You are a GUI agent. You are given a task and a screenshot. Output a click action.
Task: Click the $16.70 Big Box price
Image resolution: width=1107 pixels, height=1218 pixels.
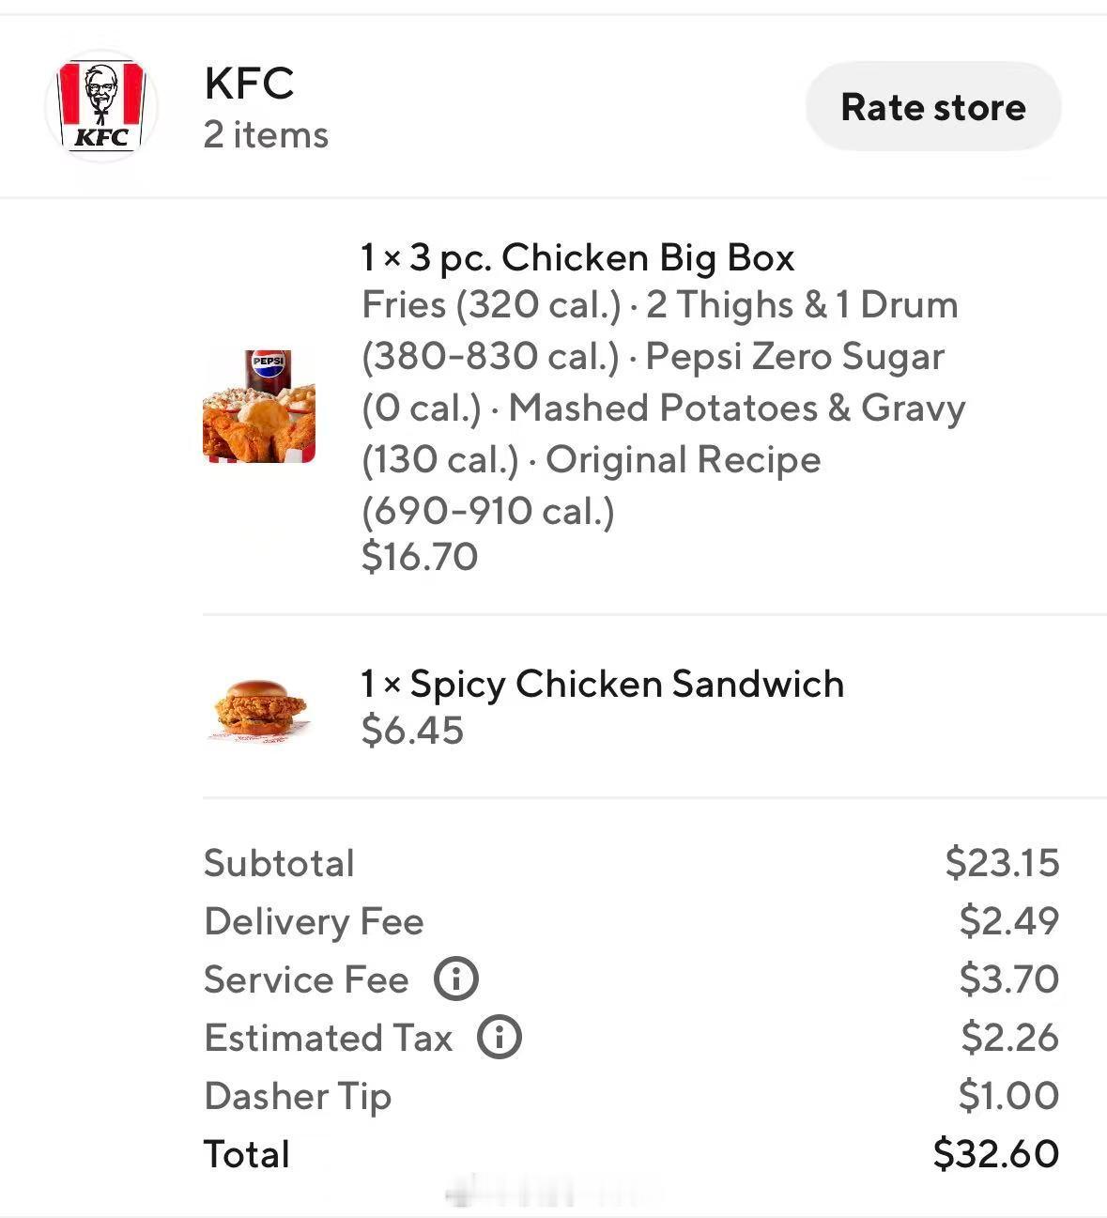point(420,557)
